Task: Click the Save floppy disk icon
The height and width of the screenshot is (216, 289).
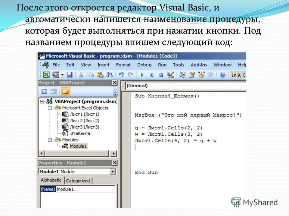Action: coord(70,75)
